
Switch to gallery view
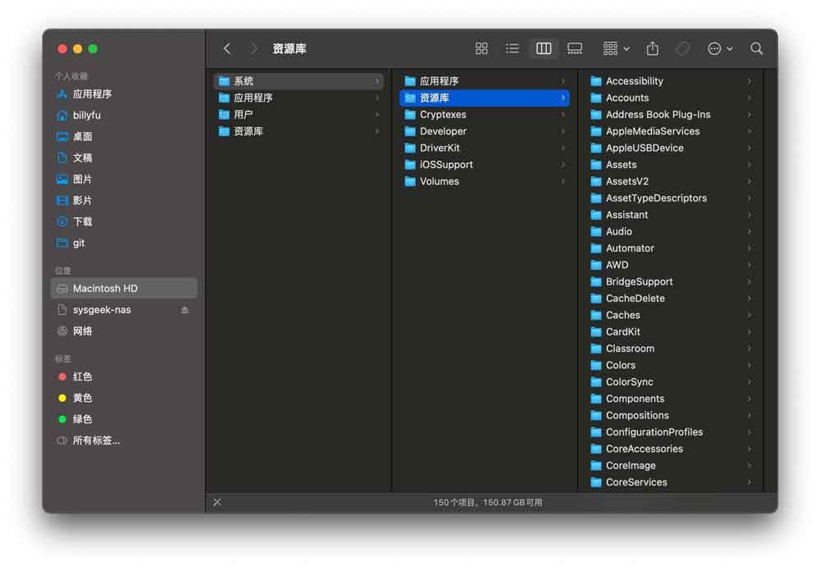point(575,49)
